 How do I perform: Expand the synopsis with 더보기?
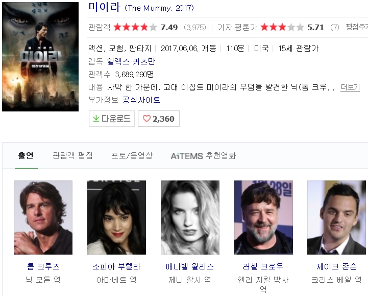tap(350, 87)
